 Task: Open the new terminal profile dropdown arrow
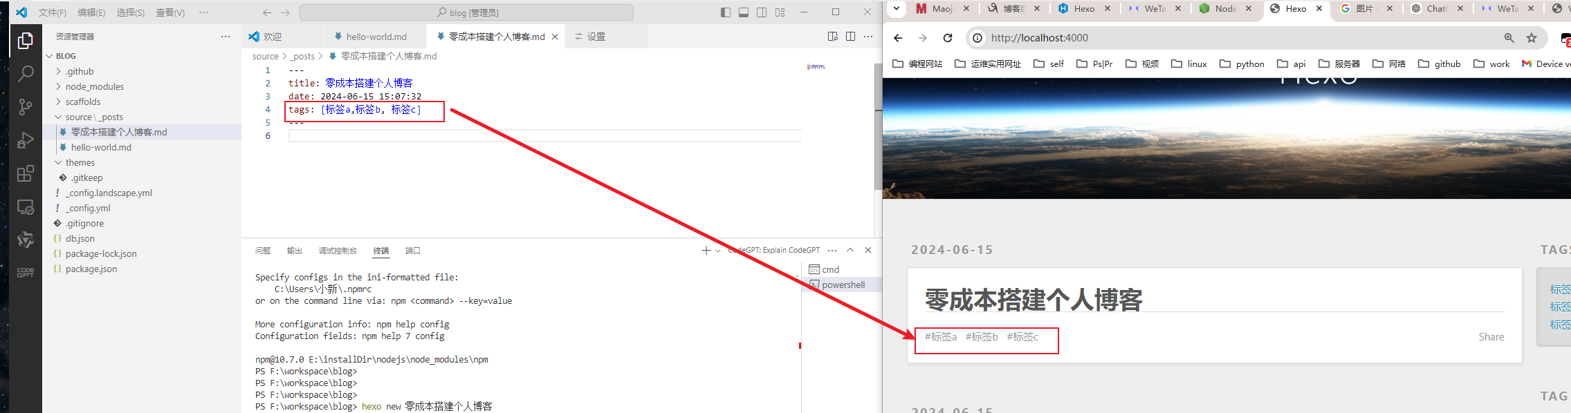718,251
